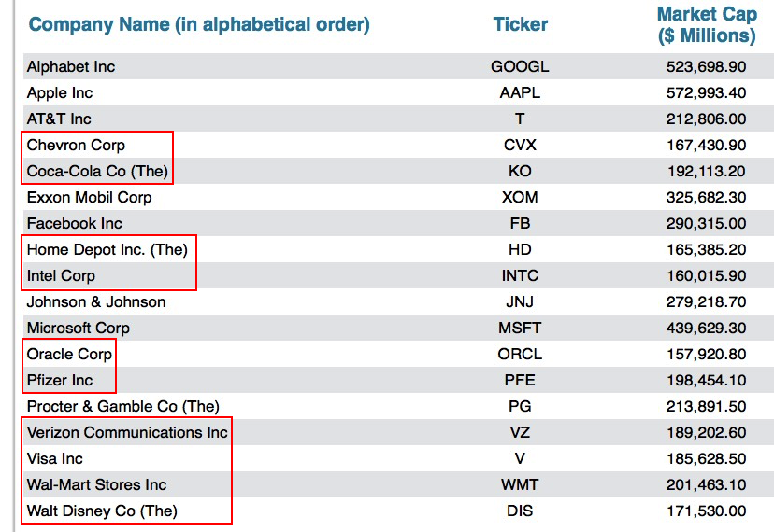Click the Ticker column header

coord(520,24)
